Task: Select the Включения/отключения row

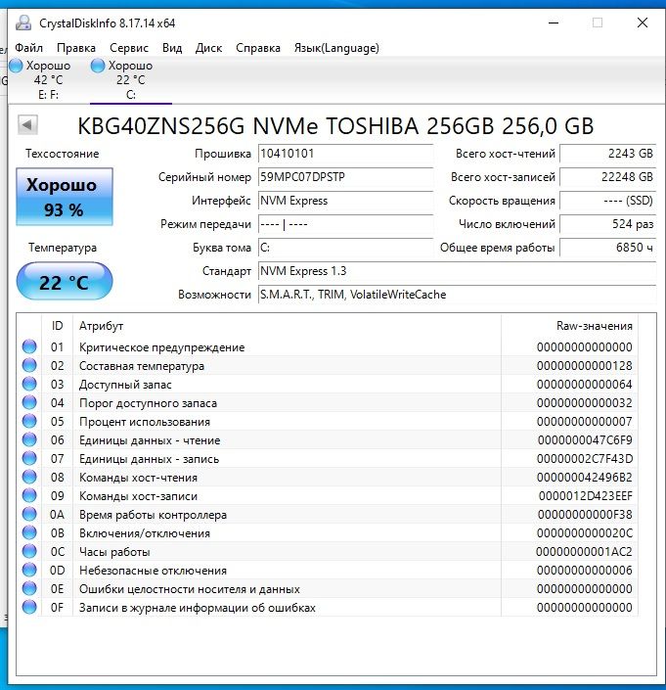Action: 328,532
